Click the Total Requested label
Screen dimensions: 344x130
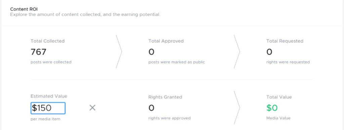tap(285, 41)
